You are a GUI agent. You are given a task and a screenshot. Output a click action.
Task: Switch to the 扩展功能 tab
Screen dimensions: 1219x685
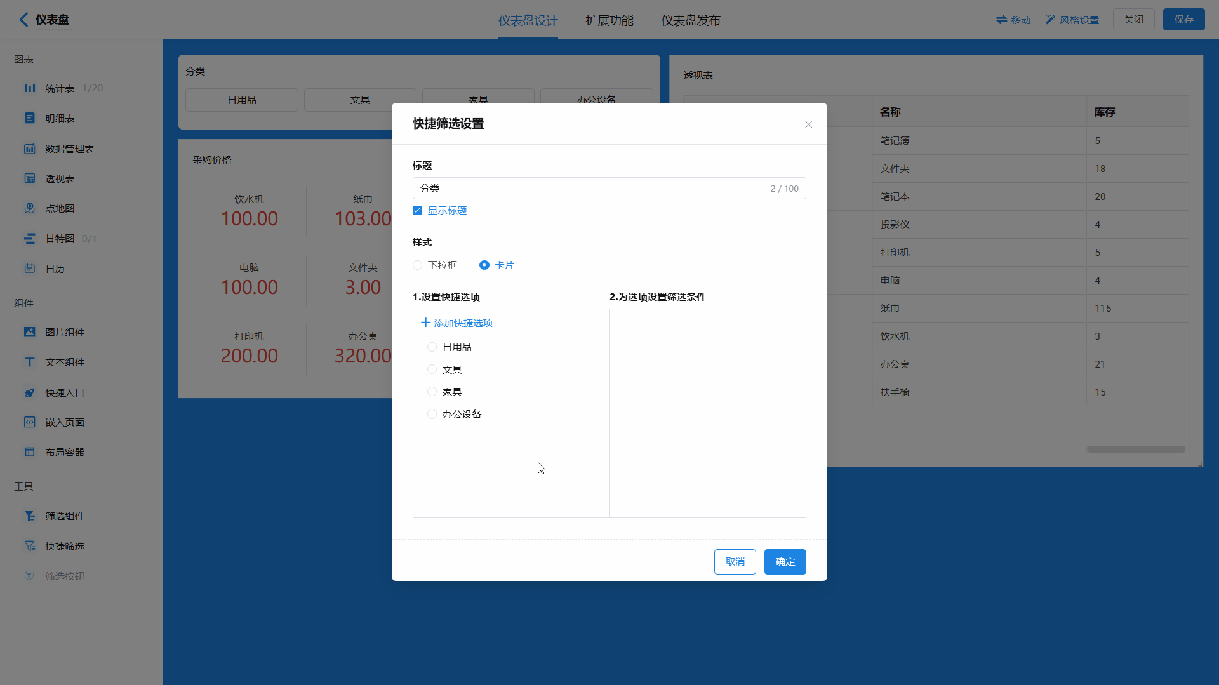coord(609,20)
